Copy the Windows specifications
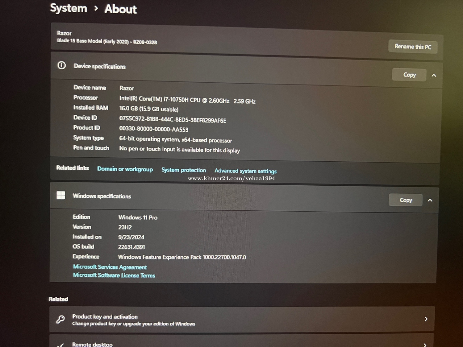 click(406, 200)
